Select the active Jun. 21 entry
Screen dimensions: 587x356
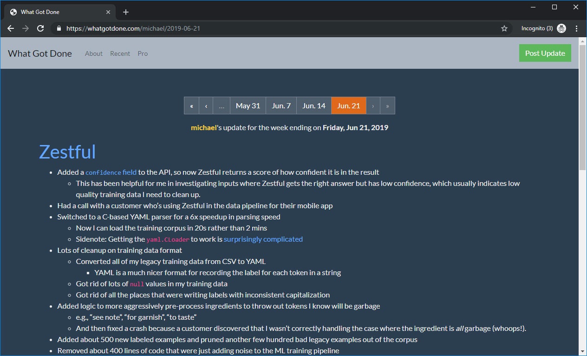tap(349, 105)
